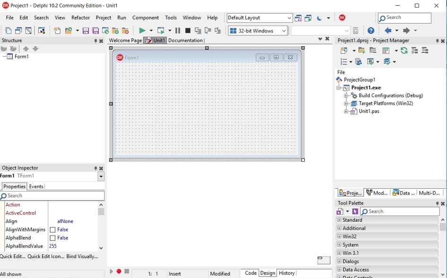The height and width of the screenshot is (278, 447).
Task: Click the blue Help question mark icon
Action: click(x=370, y=30)
